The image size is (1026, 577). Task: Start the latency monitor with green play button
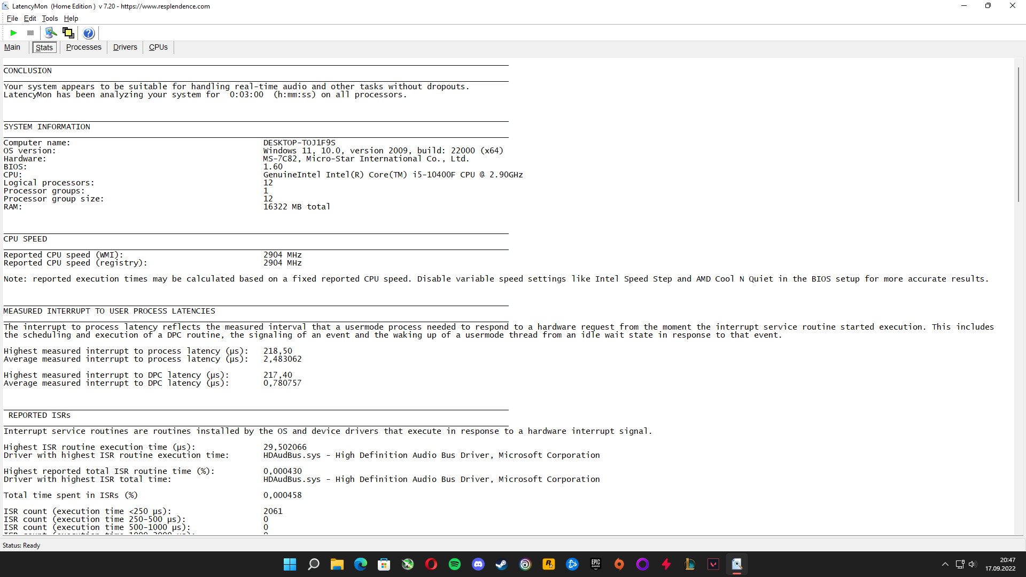tap(13, 33)
